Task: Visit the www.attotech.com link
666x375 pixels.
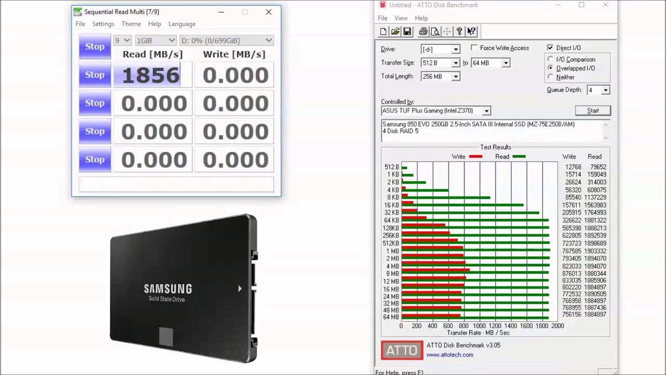Action: (x=450, y=355)
